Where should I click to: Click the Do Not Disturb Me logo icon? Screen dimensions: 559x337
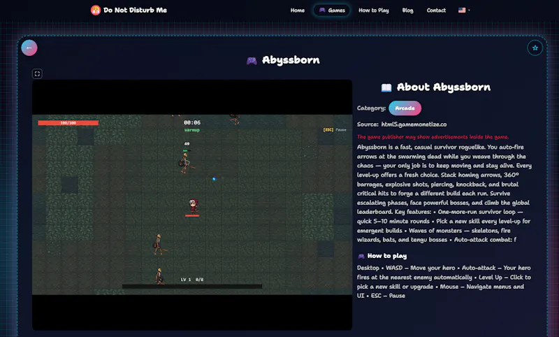click(x=95, y=10)
